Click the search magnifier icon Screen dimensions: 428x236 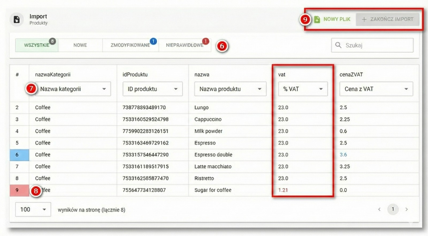(338, 45)
